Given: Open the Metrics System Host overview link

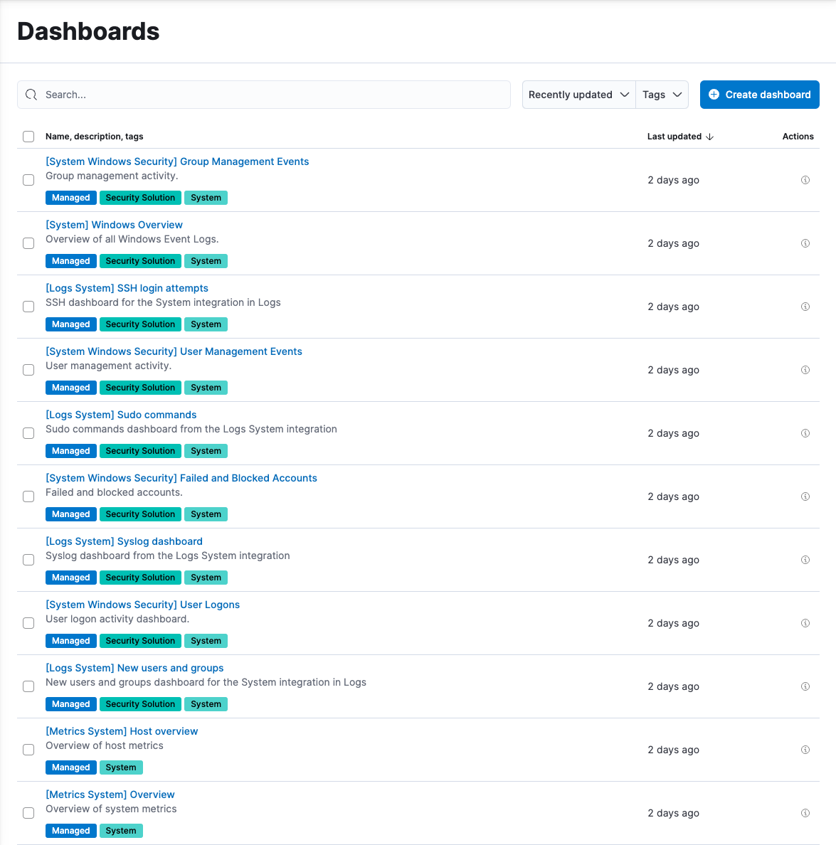Looking at the screenshot, I should (x=122, y=731).
